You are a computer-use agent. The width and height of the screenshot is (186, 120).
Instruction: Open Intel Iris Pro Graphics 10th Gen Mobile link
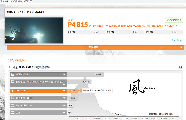click(x=119, y=26)
